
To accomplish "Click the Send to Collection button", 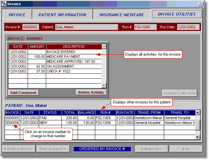I will tap(179, 93).
